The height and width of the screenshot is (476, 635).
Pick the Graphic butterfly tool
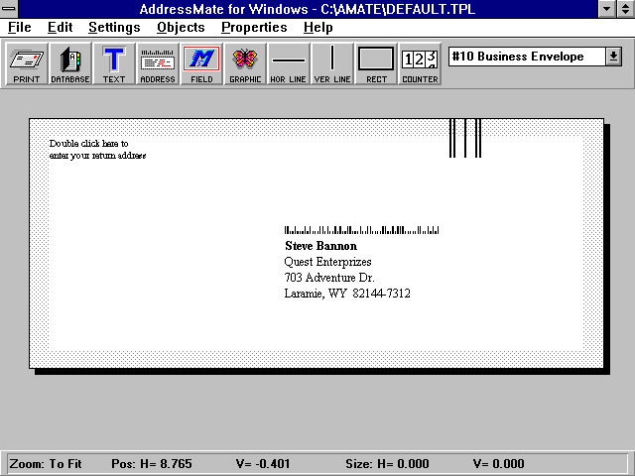(x=245, y=63)
